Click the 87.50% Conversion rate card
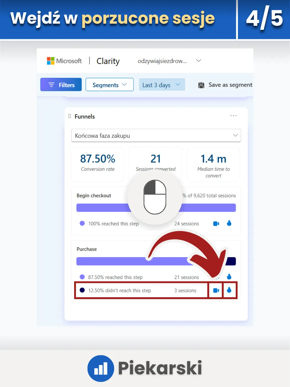Image resolution: width=290 pixels, height=387 pixels. tap(97, 164)
